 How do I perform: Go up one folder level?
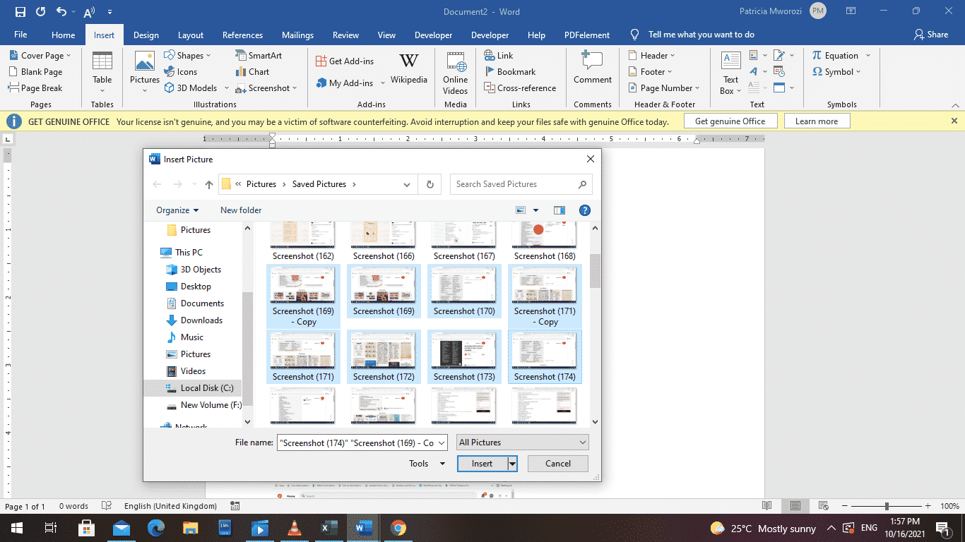(x=209, y=184)
